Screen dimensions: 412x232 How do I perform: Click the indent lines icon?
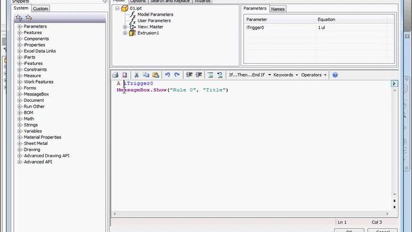(x=199, y=75)
